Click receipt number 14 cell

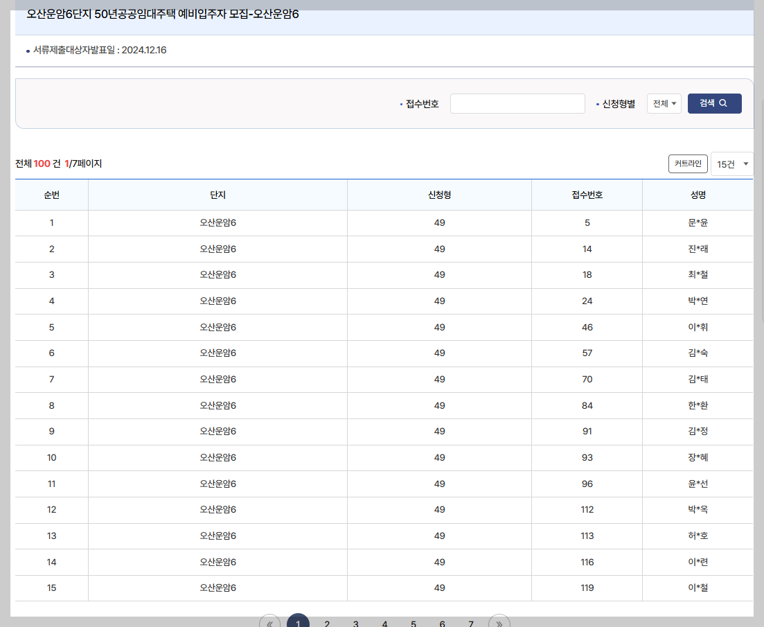tap(587, 249)
